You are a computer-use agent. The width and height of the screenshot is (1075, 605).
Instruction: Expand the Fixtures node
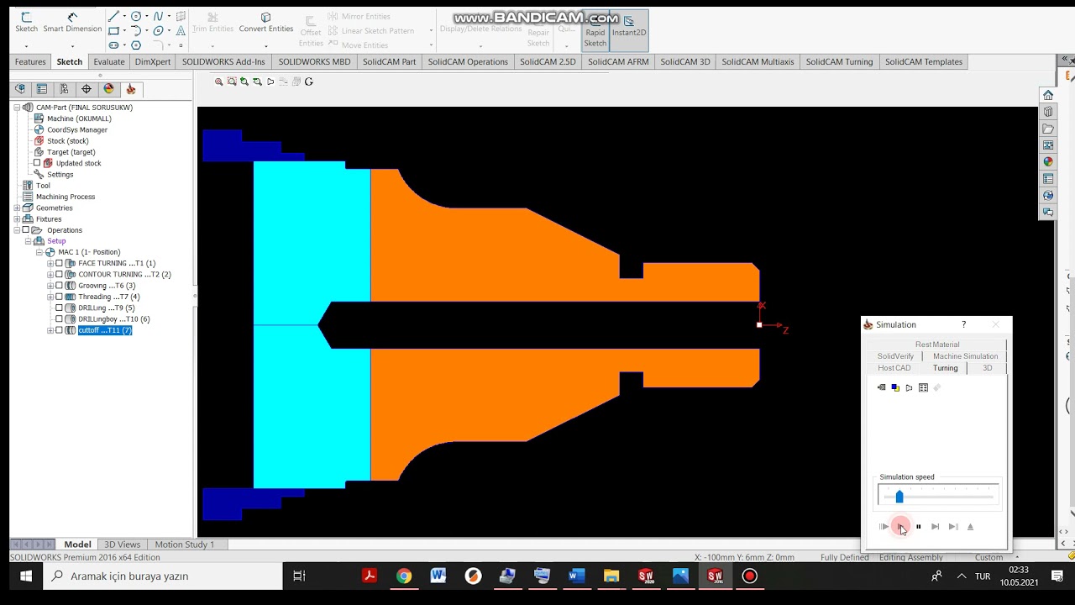(17, 219)
